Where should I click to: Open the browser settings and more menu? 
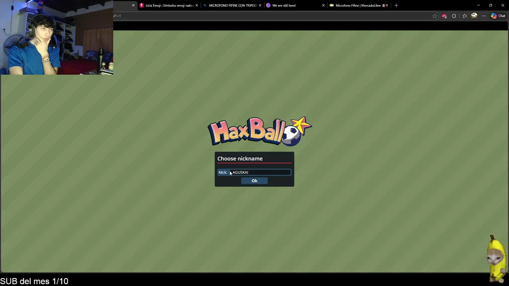pyautogui.click(x=484, y=16)
